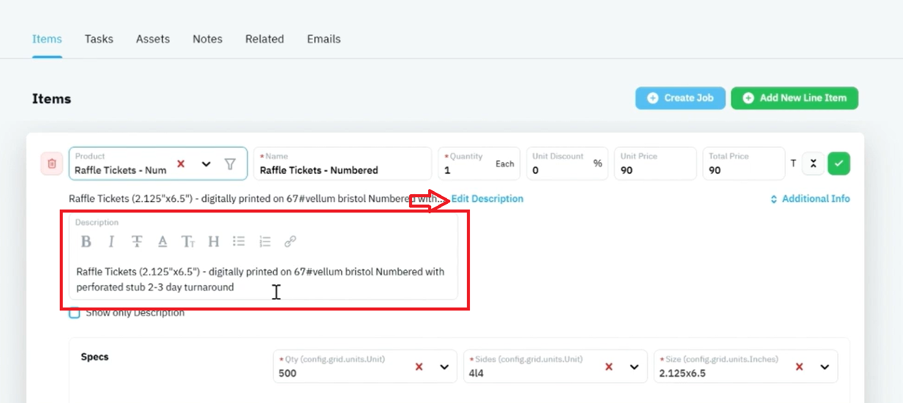Collapse the line item with the arrows button

click(813, 164)
